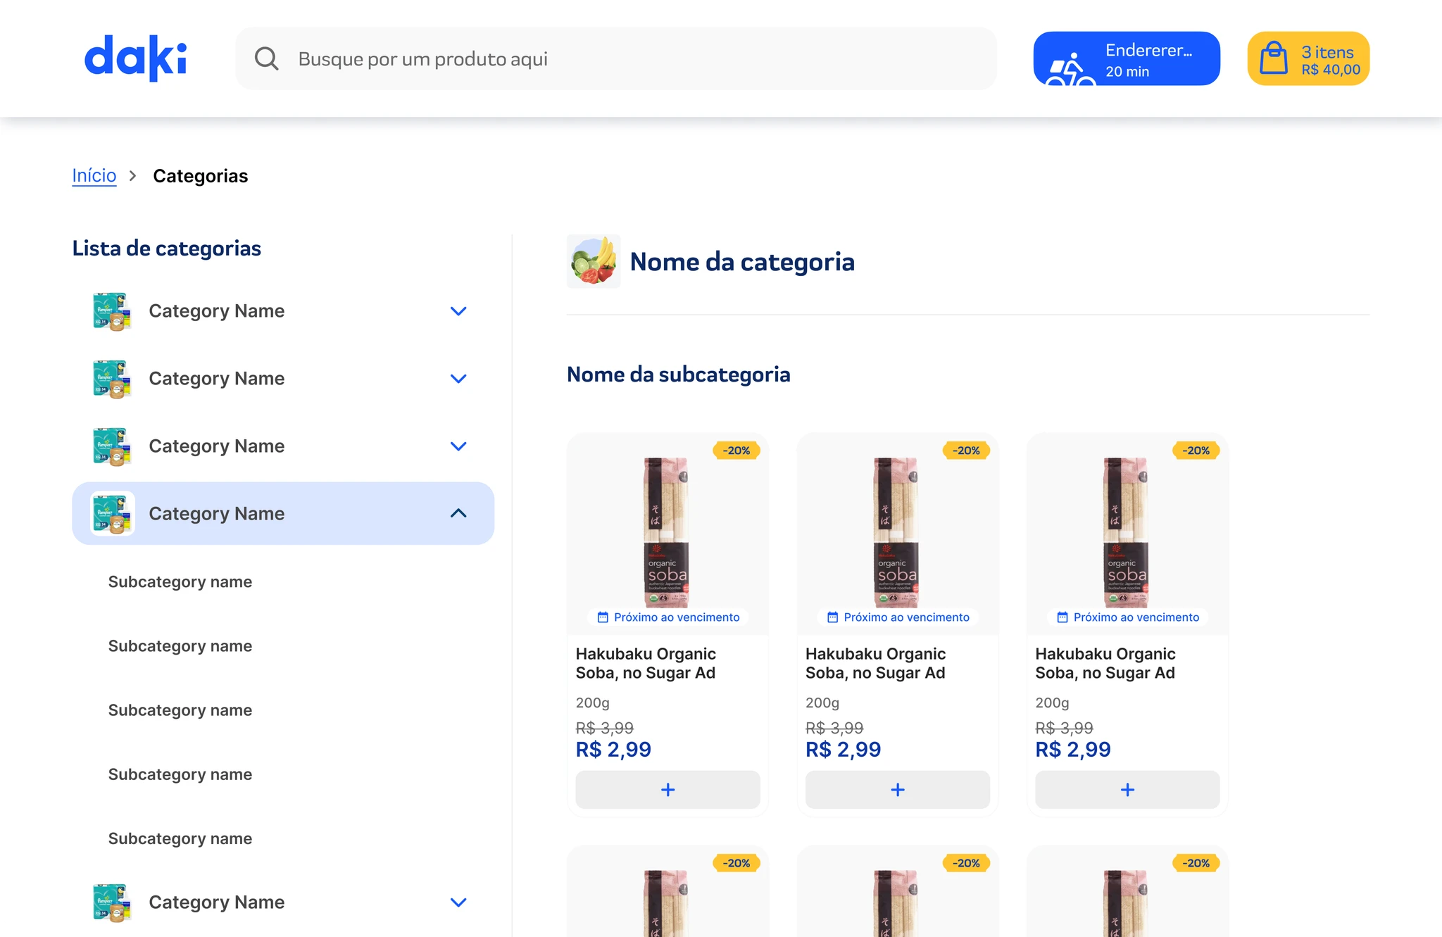Screen dimensions: 1442x937
Task: Open first Hakubaku Organic Soba product image
Action: [x=667, y=532]
